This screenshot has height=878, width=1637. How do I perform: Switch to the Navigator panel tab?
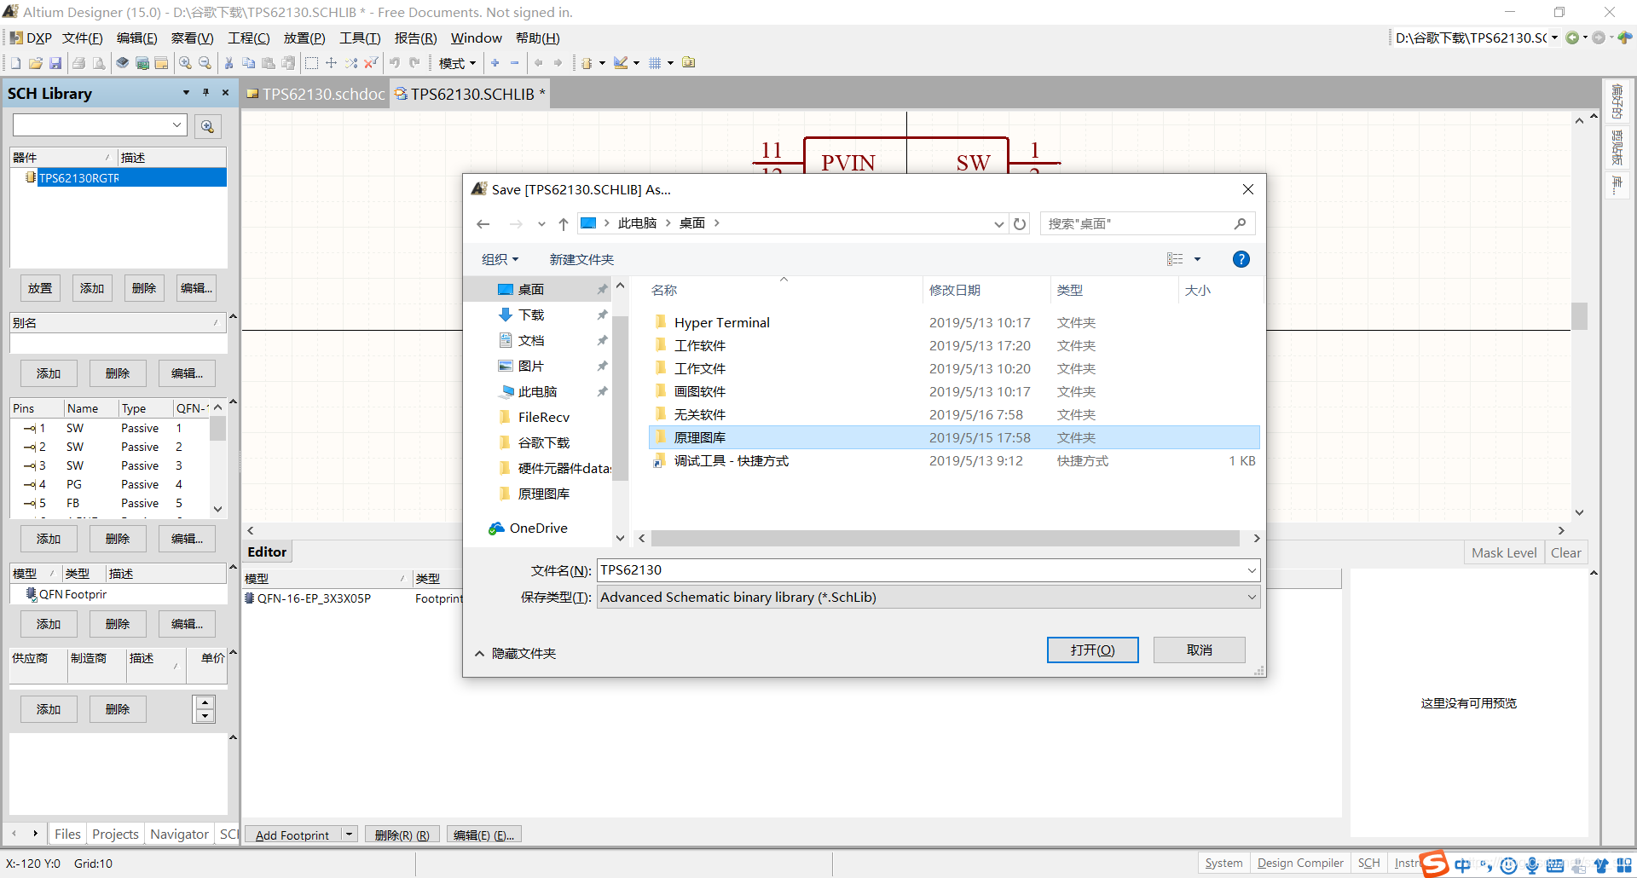[179, 835]
